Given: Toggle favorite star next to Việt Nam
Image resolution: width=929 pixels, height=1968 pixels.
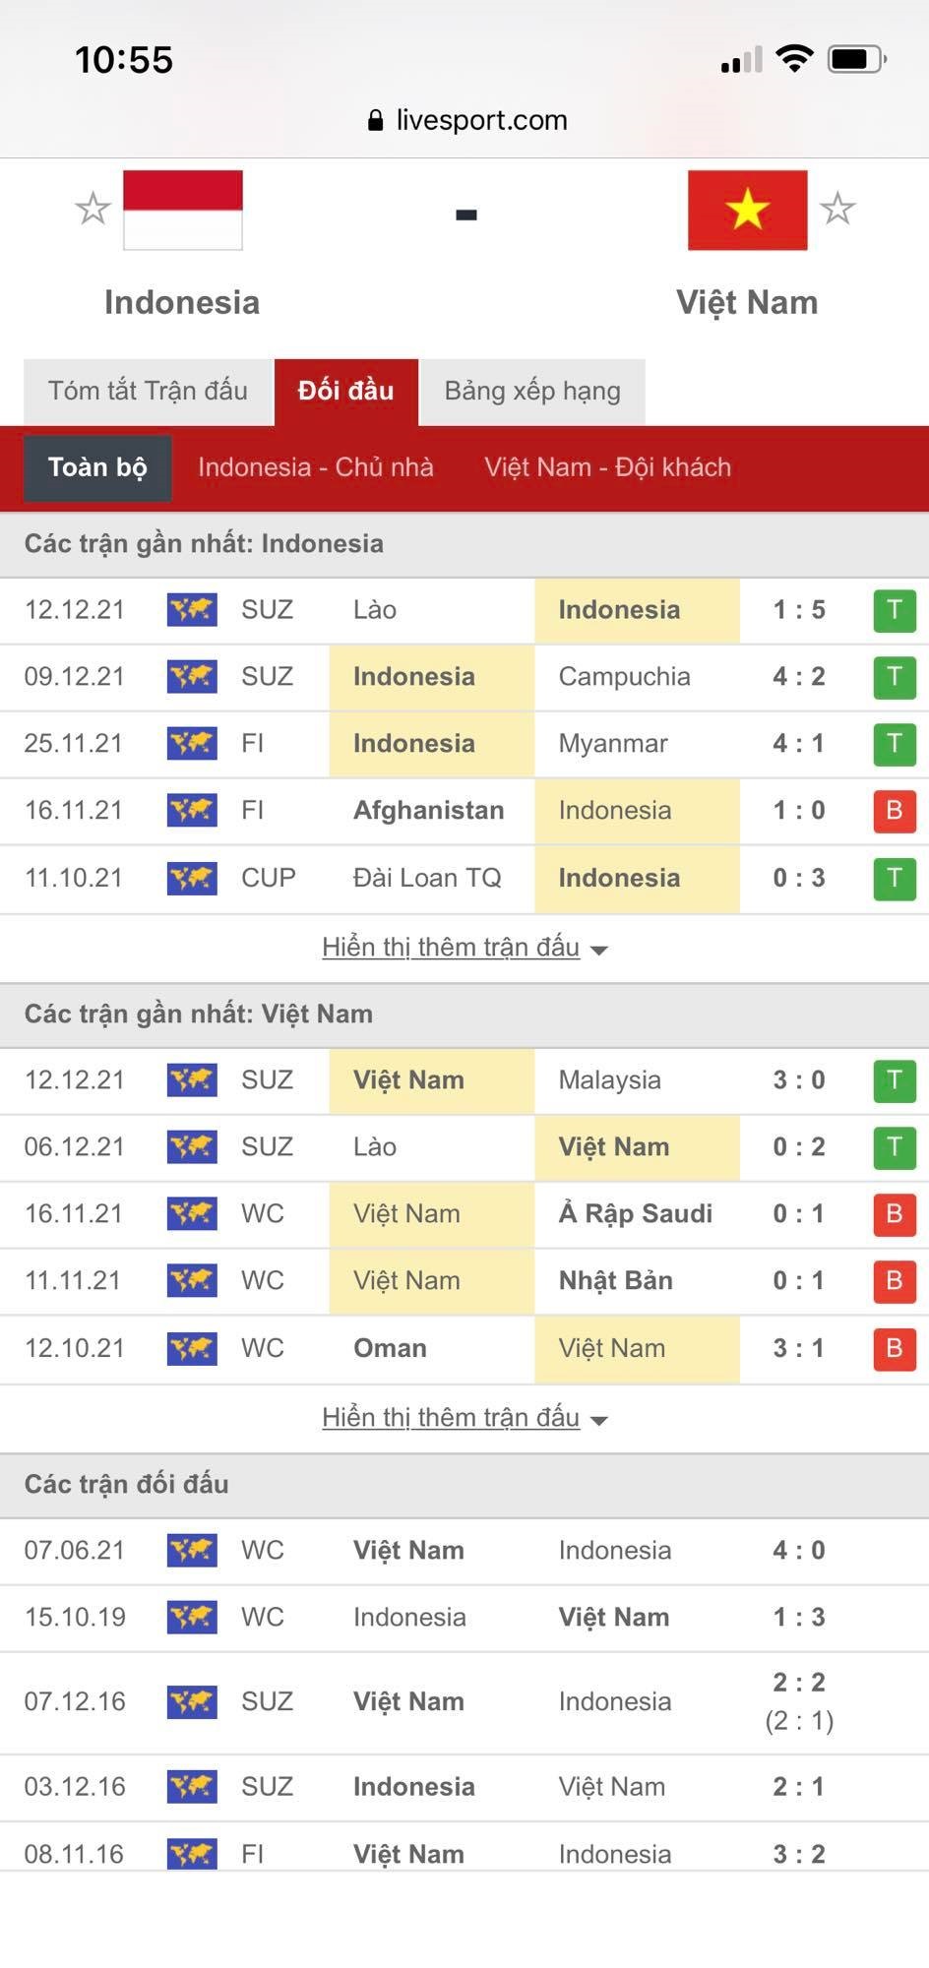Looking at the screenshot, I should [837, 209].
